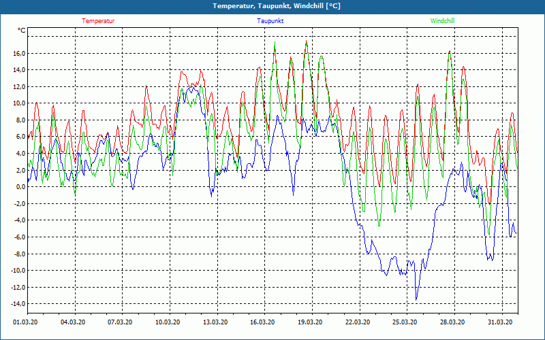The height and width of the screenshot is (340, 545).
Task: Click the -10,0 y-axis value
Action: point(18,271)
